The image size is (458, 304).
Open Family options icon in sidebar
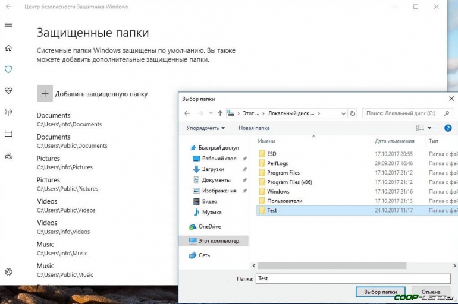pos(8,156)
